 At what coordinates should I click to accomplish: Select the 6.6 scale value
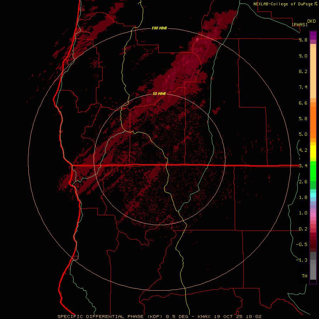click(303, 103)
